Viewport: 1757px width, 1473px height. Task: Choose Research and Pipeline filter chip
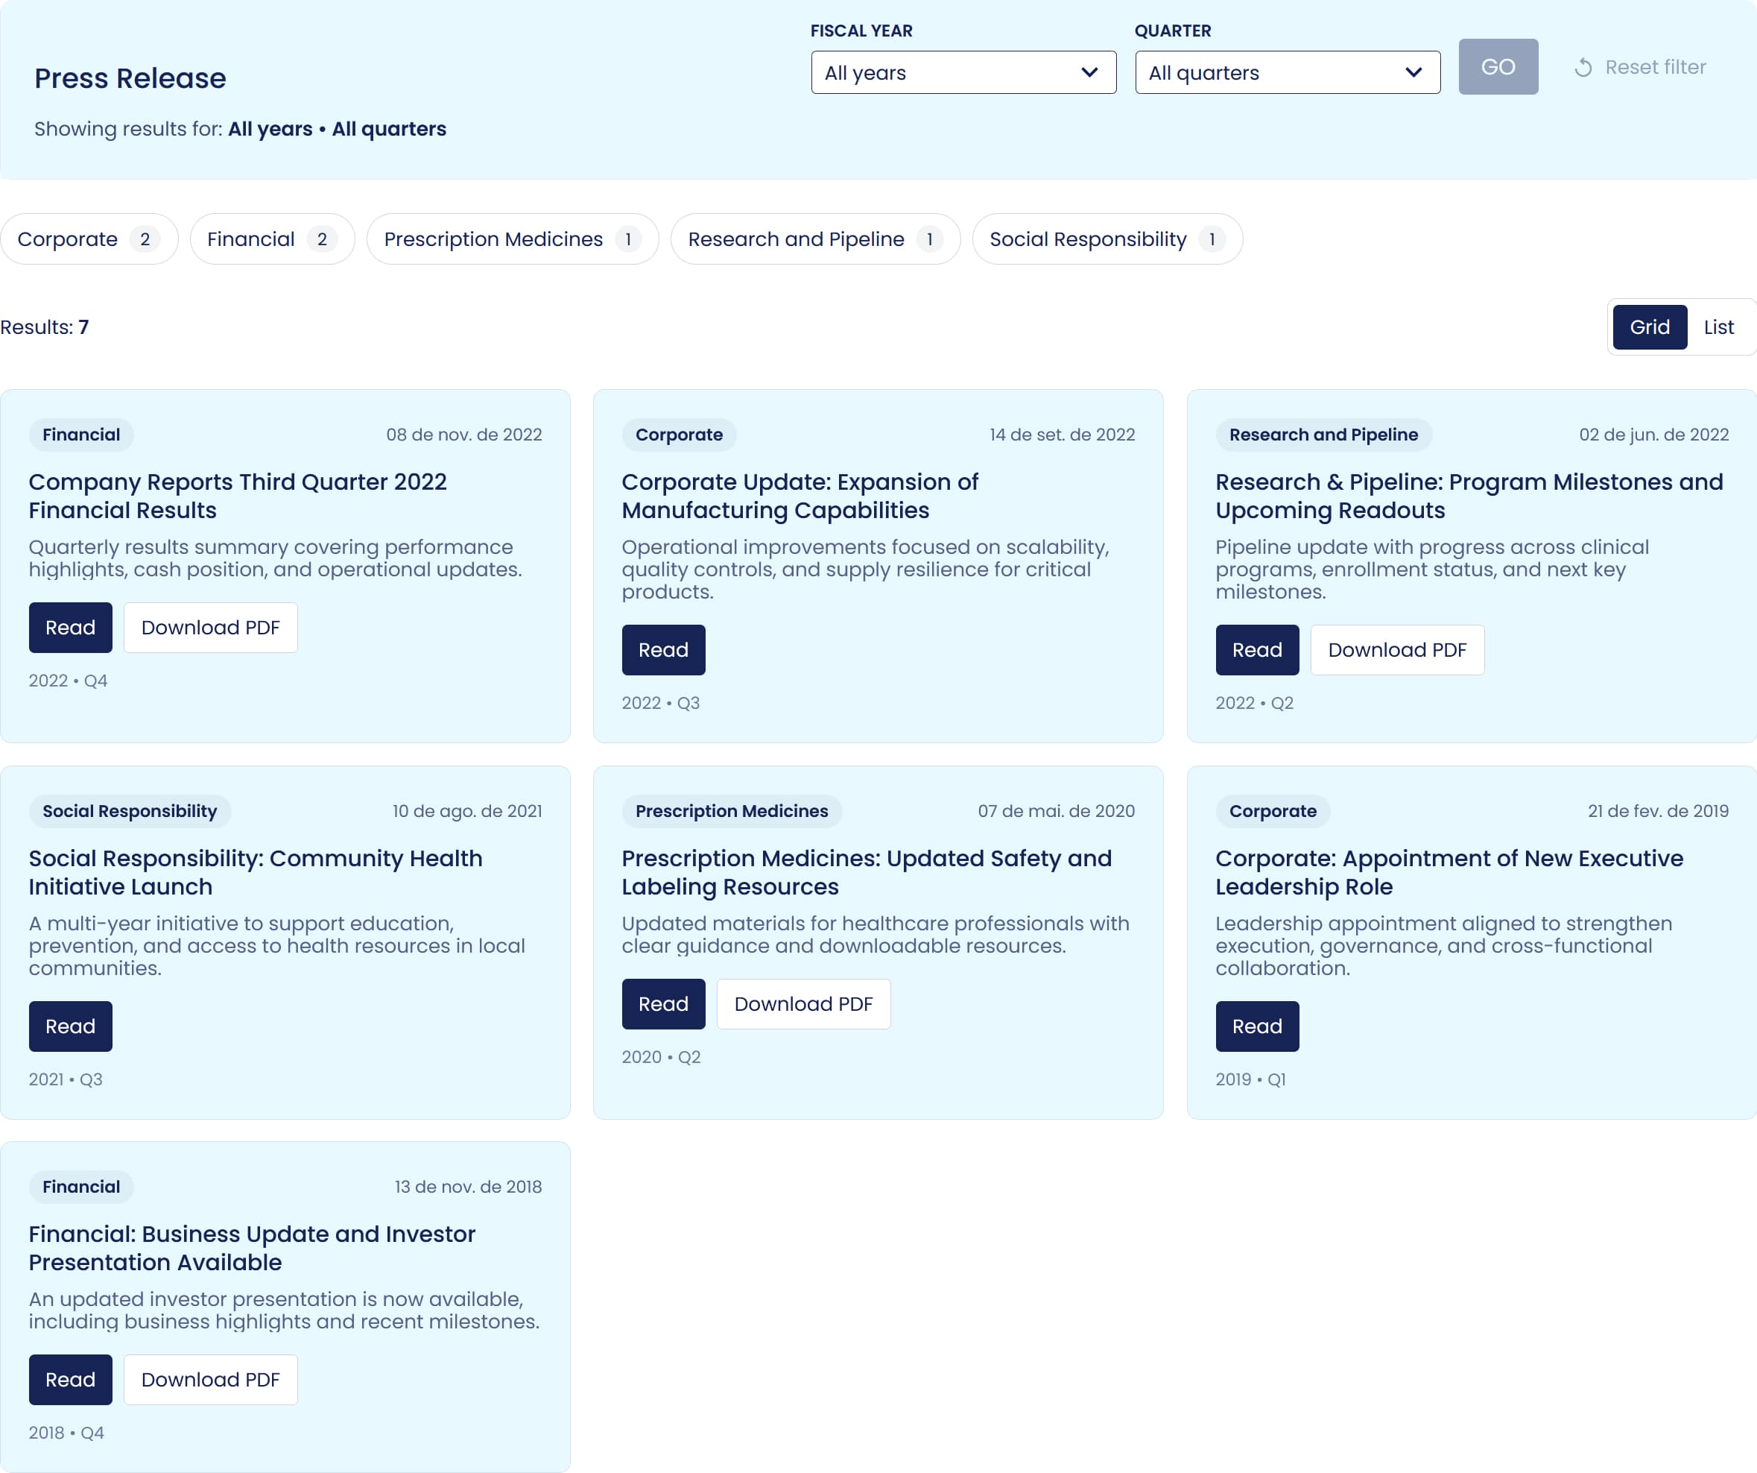click(814, 239)
